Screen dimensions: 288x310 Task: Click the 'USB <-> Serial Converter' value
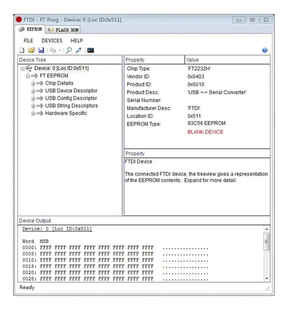pyautogui.click(x=217, y=92)
